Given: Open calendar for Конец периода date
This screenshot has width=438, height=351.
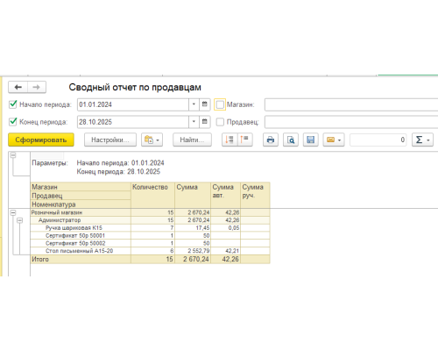Looking at the screenshot, I should coord(205,122).
